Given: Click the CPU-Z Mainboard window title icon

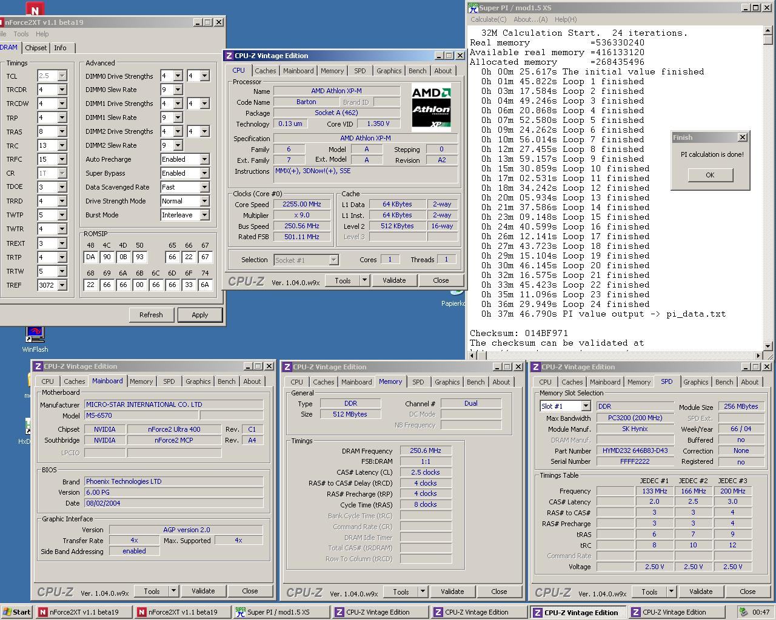Looking at the screenshot, I should pyautogui.click(x=38, y=366).
